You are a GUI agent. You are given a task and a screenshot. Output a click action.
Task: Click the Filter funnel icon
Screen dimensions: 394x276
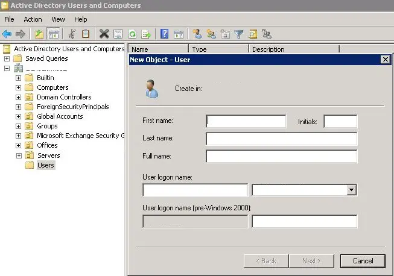coord(239,34)
